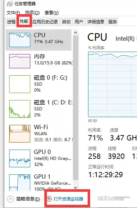Collapse view with 简略信息 chevron icon

[11, 199]
